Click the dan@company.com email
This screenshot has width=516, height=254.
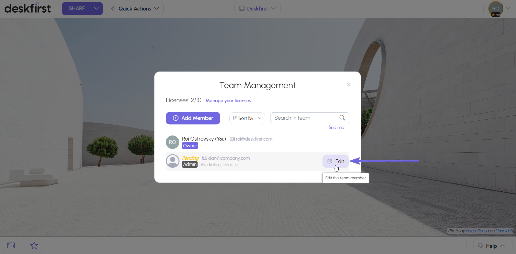[x=229, y=158]
